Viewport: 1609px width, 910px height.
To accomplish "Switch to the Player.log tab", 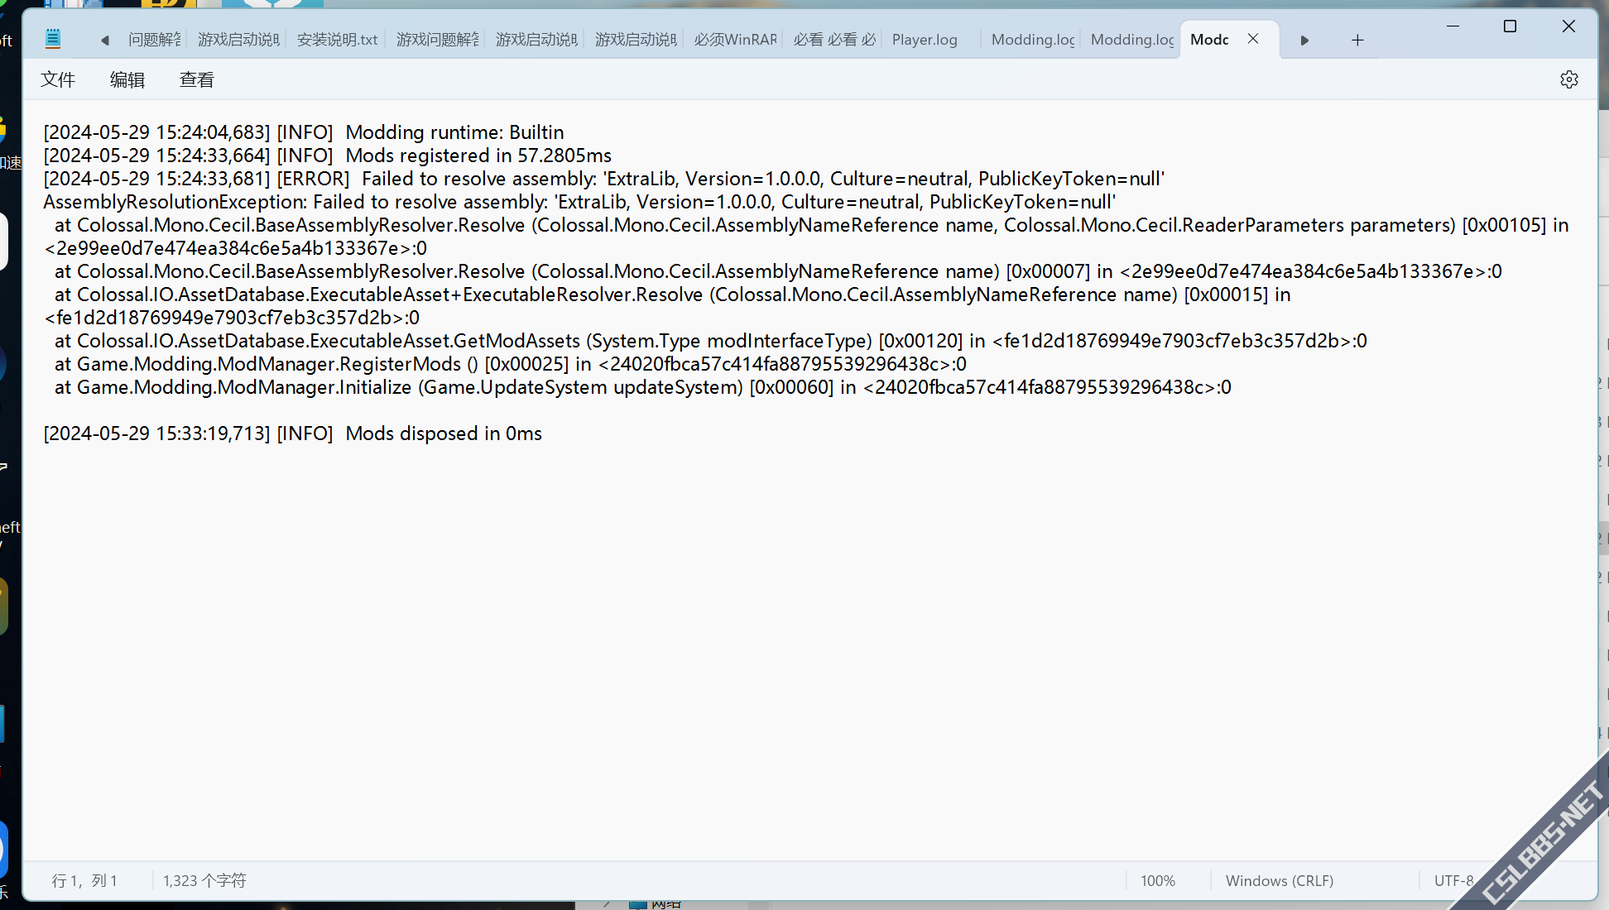I will [925, 40].
